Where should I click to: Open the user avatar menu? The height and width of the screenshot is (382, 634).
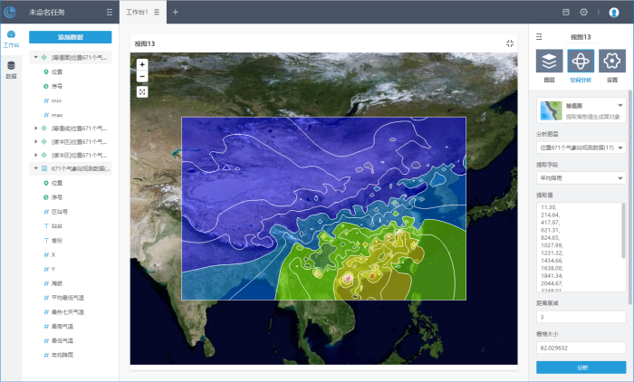tap(614, 13)
